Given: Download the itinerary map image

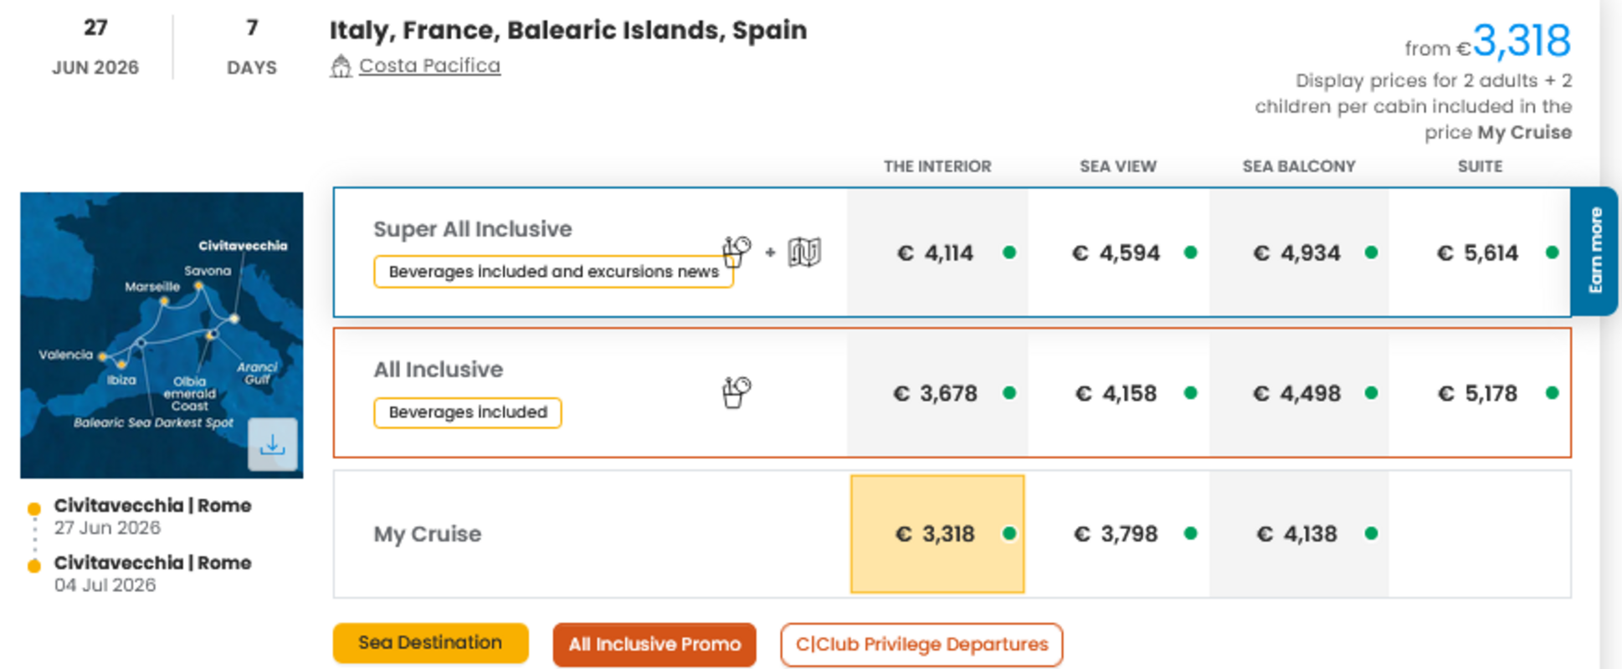Looking at the screenshot, I should click(x=272, y=444).
